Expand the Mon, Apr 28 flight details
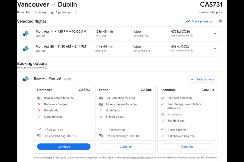Viewport: 244px width, 162px height. pos(215,49)
